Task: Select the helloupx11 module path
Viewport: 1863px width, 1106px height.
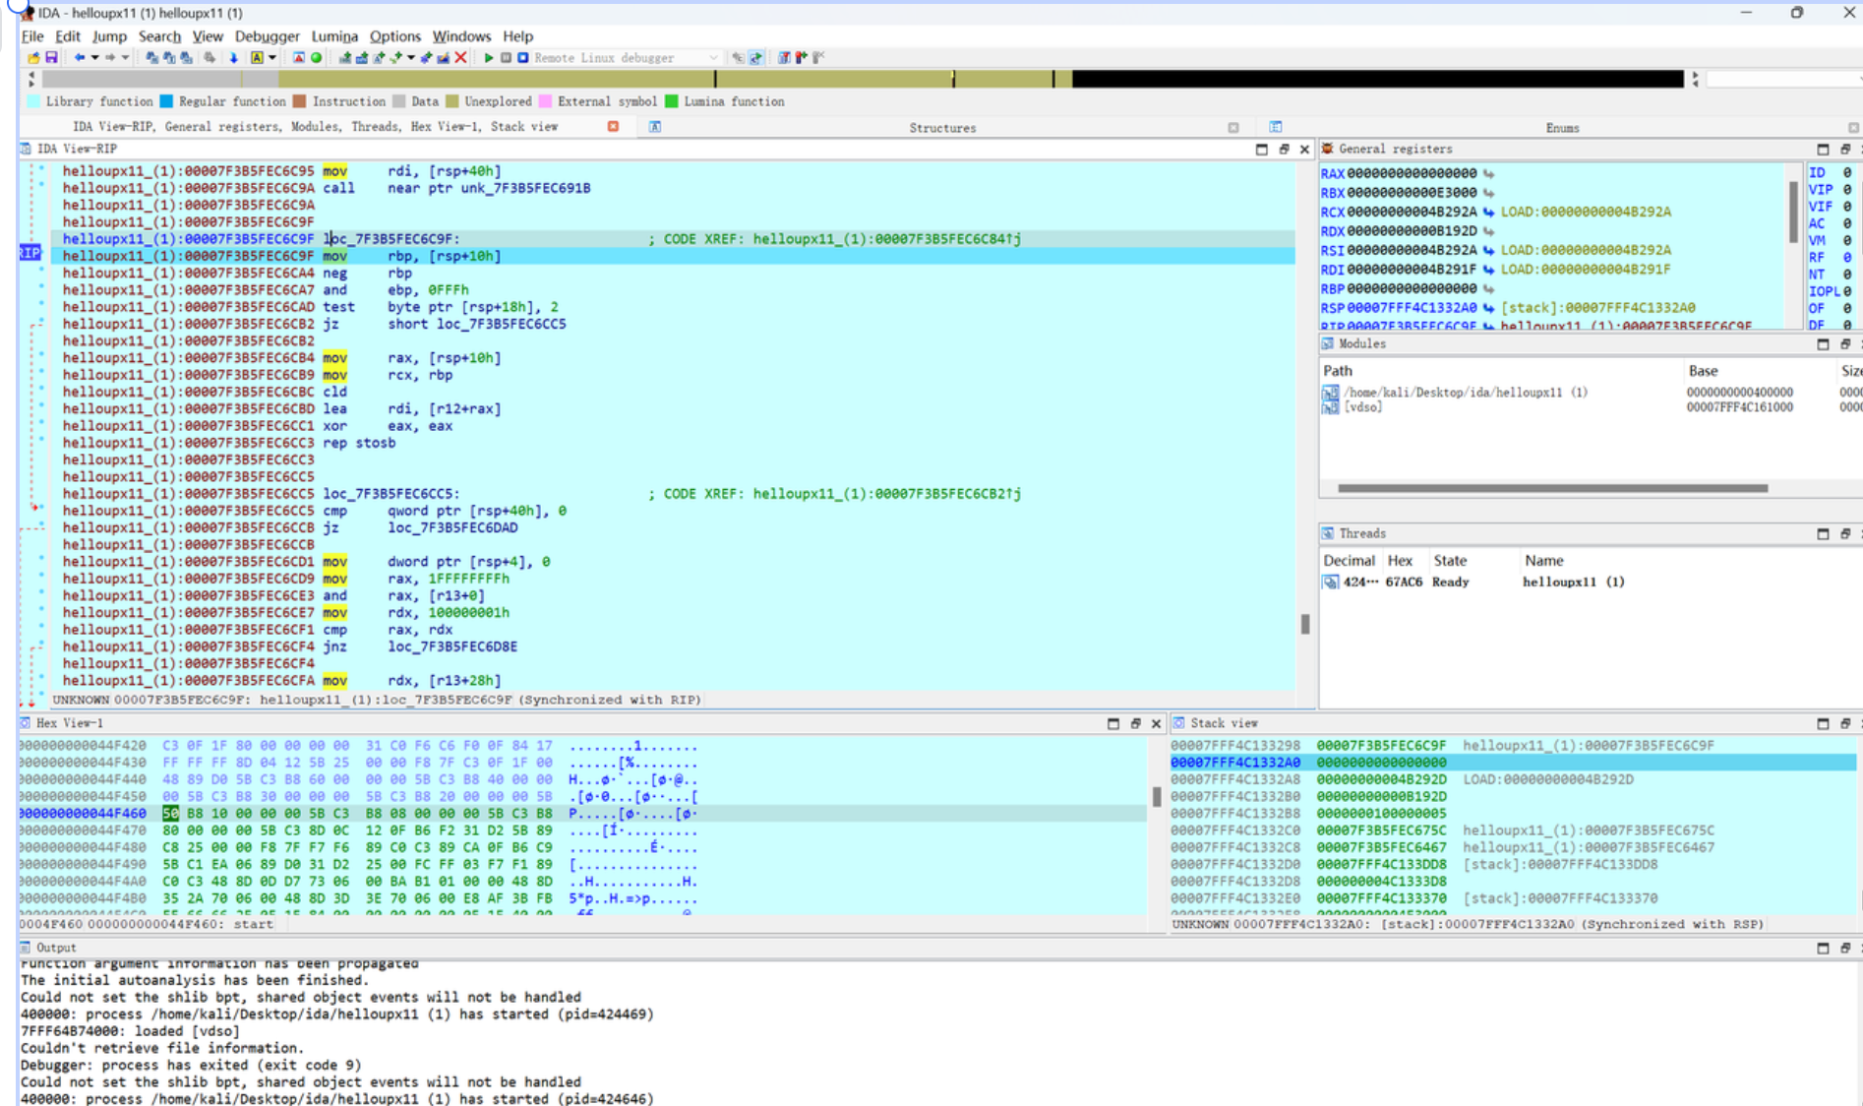Action: [1466, 392]
